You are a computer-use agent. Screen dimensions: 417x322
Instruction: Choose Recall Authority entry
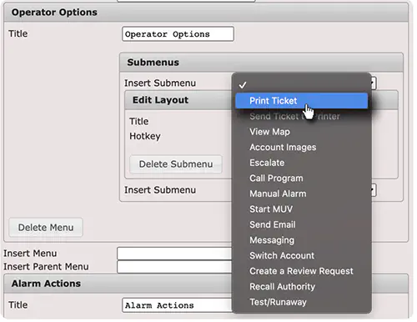pyautogui.click(x=301, y=287)
